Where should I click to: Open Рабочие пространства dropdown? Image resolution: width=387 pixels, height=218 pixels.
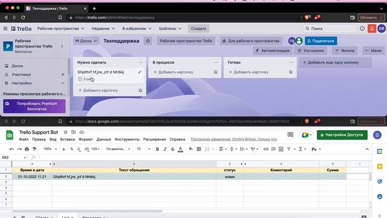(60, 28)
